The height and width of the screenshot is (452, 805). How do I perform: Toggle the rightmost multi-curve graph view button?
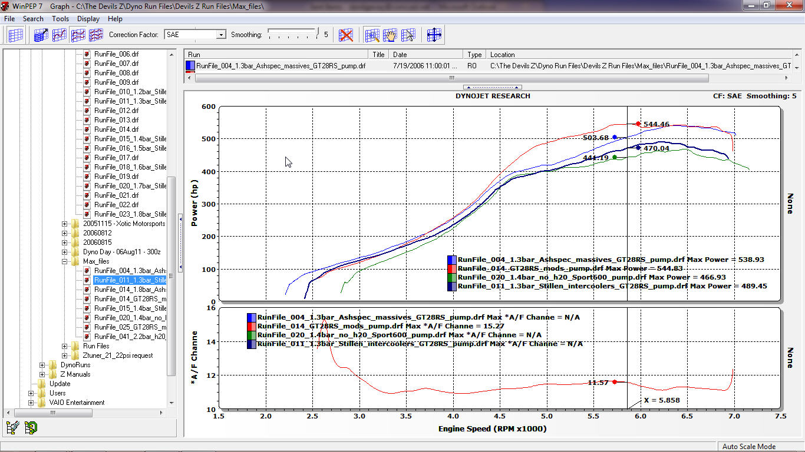click(x=96, y=35)
